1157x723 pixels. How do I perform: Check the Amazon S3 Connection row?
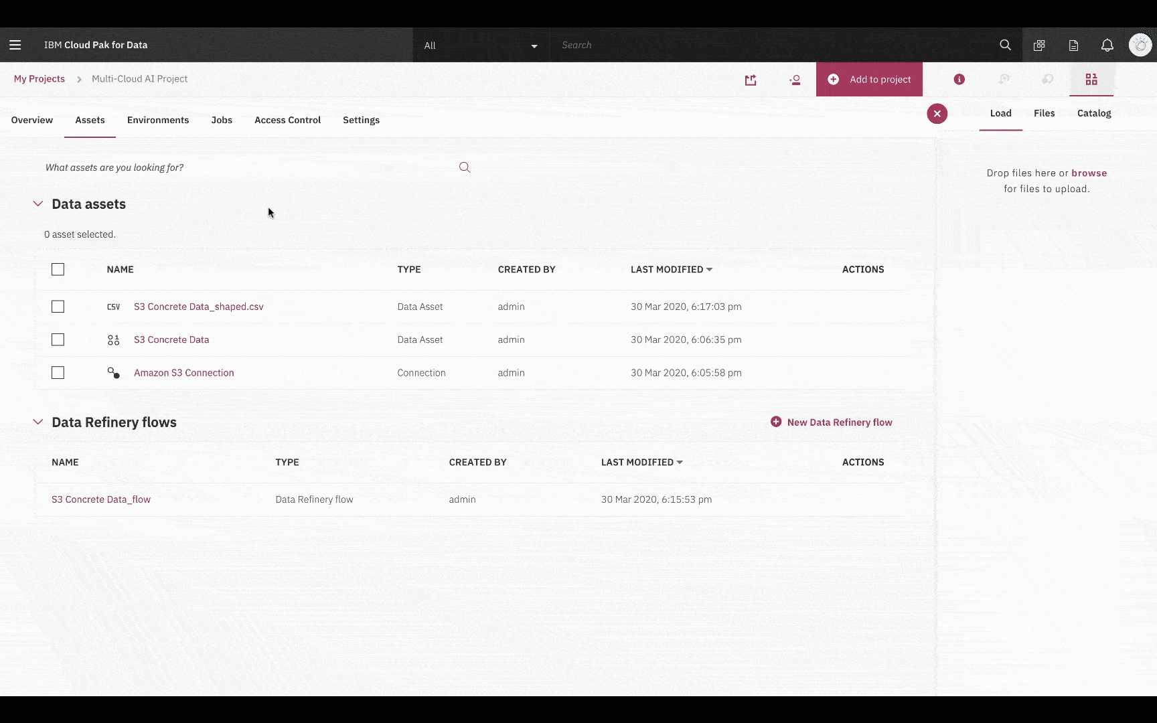[58, 373]
